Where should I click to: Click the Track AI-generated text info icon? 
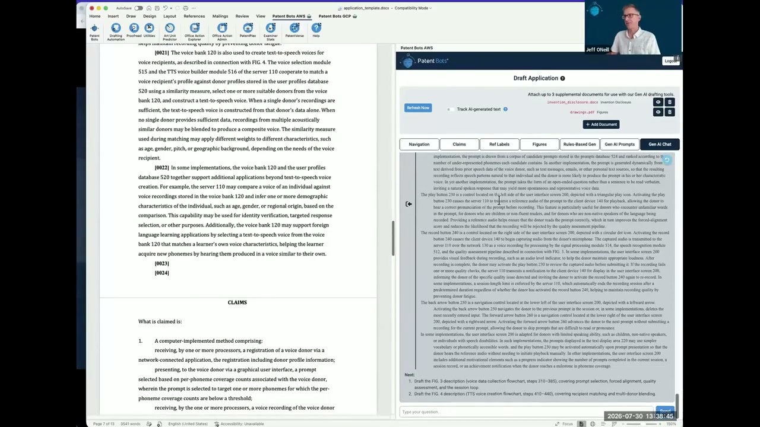pyautogui.click(x=505, y=109)
